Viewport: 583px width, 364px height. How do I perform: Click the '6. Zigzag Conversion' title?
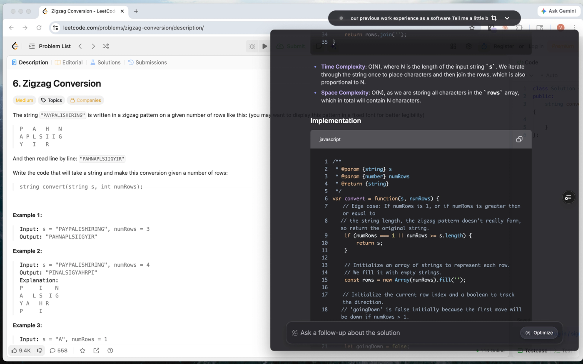pyautogui.click(x=57, y=84)
